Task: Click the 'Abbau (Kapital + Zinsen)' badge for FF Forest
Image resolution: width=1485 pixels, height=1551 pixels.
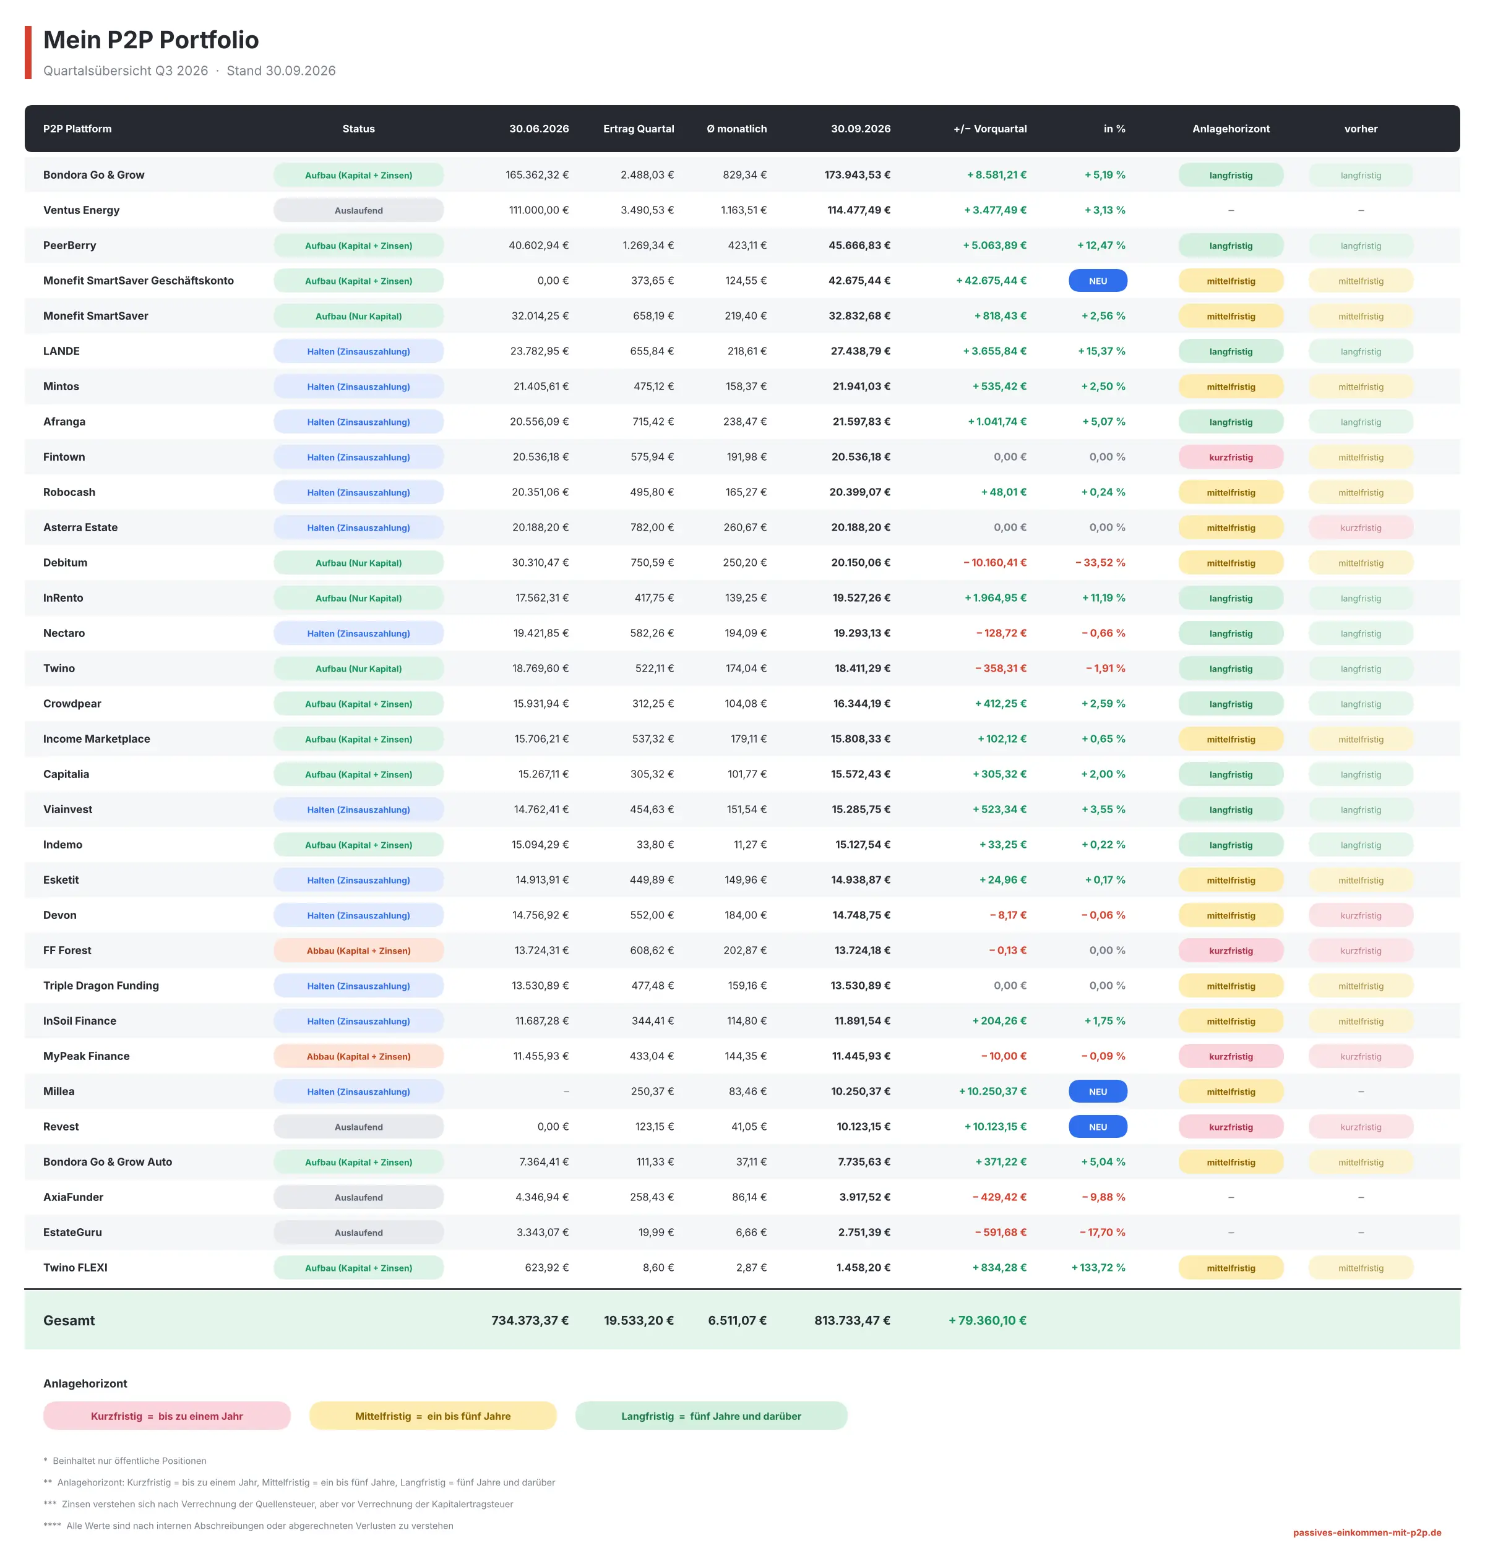Action: tap(359, 951)
